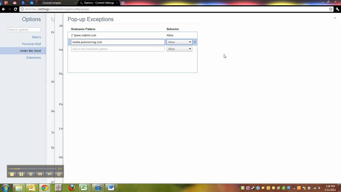Click the Search options field
The width and height of the screenshot is (341, 192).
pyautogui.click(x=24, y=30)
